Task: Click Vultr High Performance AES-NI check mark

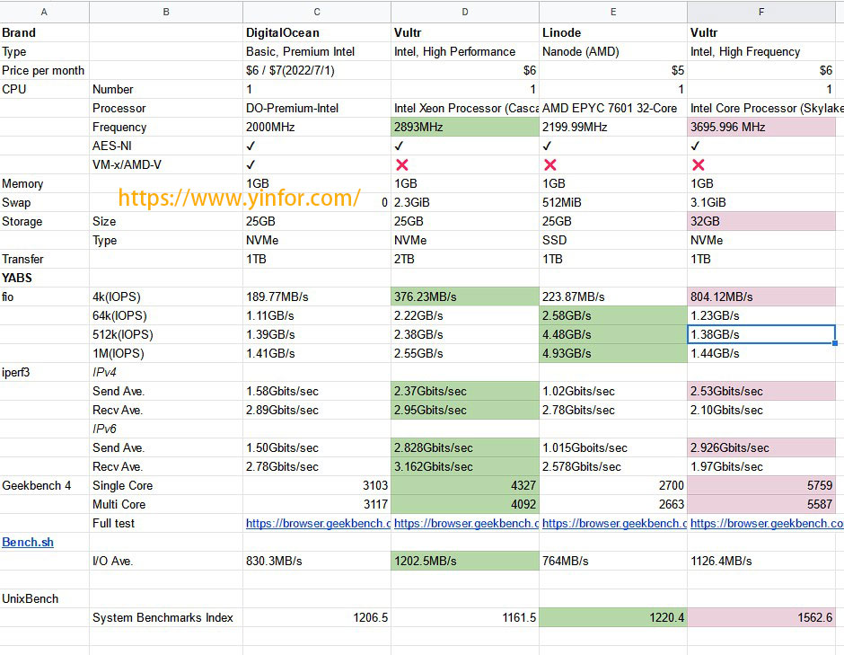Action: [400, 146]
